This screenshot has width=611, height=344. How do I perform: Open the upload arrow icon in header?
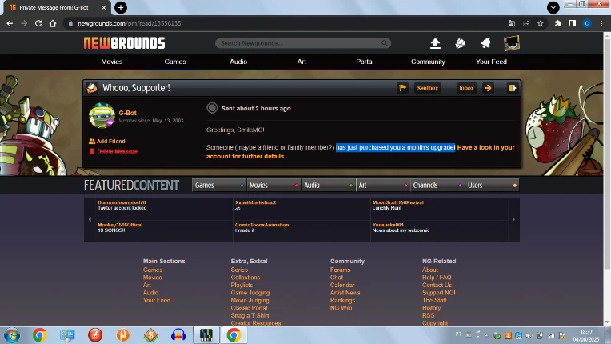pyautogui.click(x=435, y=43)
